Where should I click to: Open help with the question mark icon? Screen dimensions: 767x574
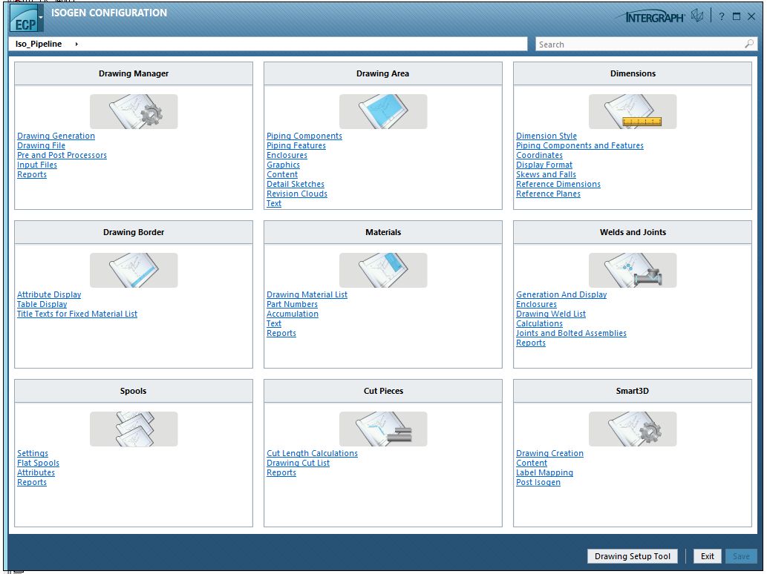[722, 17]
